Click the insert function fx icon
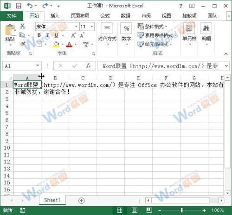 (89, 66)
